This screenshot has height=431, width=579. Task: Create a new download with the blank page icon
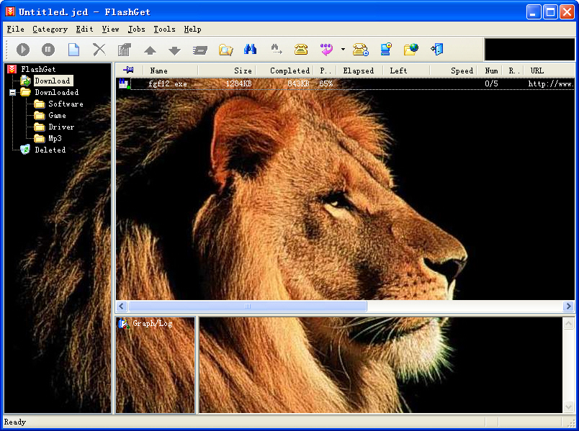pyautogui.click(x=73, y=50)
